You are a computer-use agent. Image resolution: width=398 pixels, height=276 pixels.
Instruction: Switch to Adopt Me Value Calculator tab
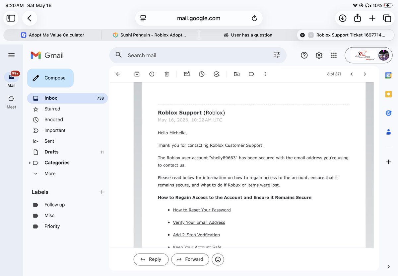pos(52,35)
